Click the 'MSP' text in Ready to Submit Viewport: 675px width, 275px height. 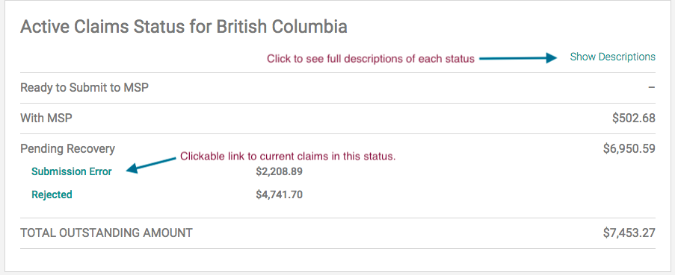pyautogui.click(x=136, y=88)
